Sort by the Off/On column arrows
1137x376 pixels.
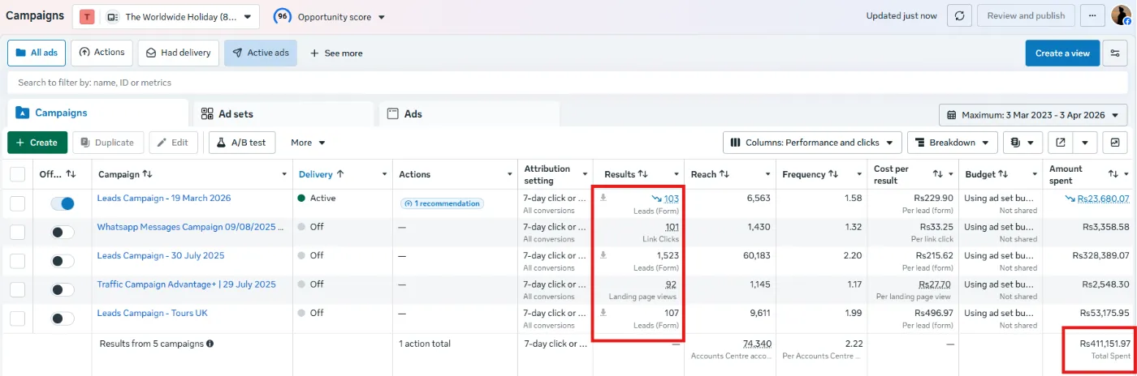tap(71, 174)
